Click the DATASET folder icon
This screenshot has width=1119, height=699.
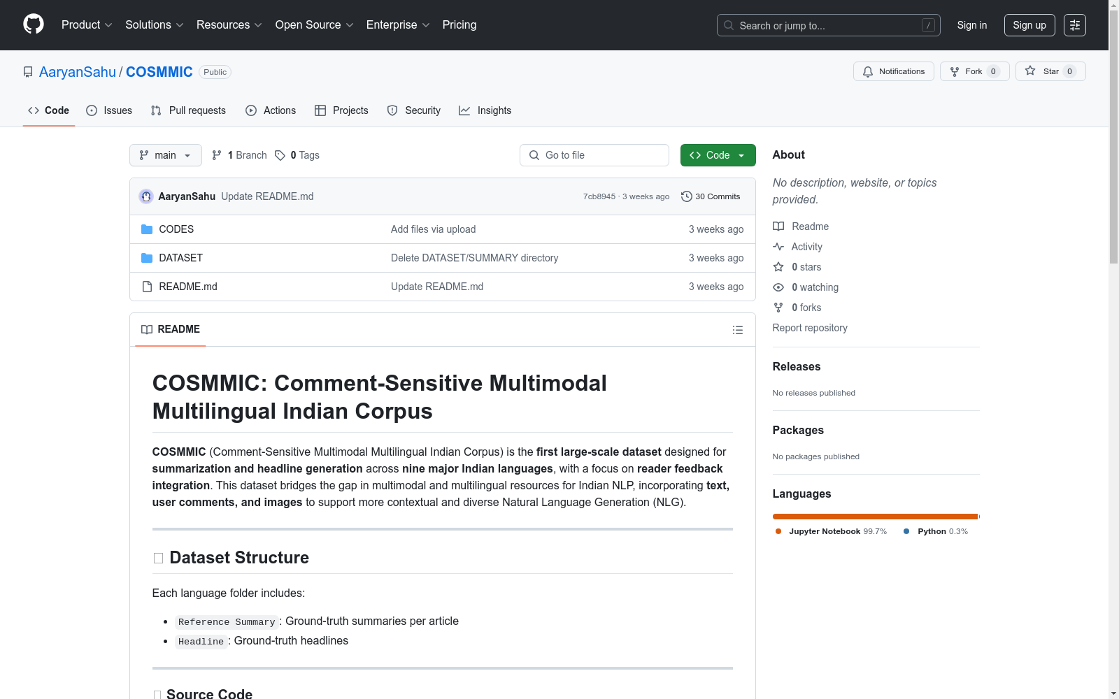pos(147,258)
